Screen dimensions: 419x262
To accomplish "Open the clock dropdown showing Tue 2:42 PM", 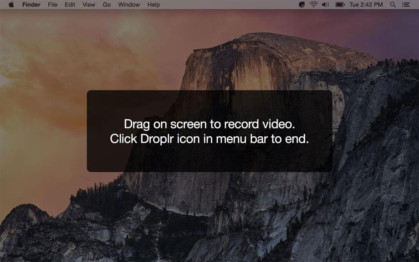I will pyautogui.click(x=366, y=4).
